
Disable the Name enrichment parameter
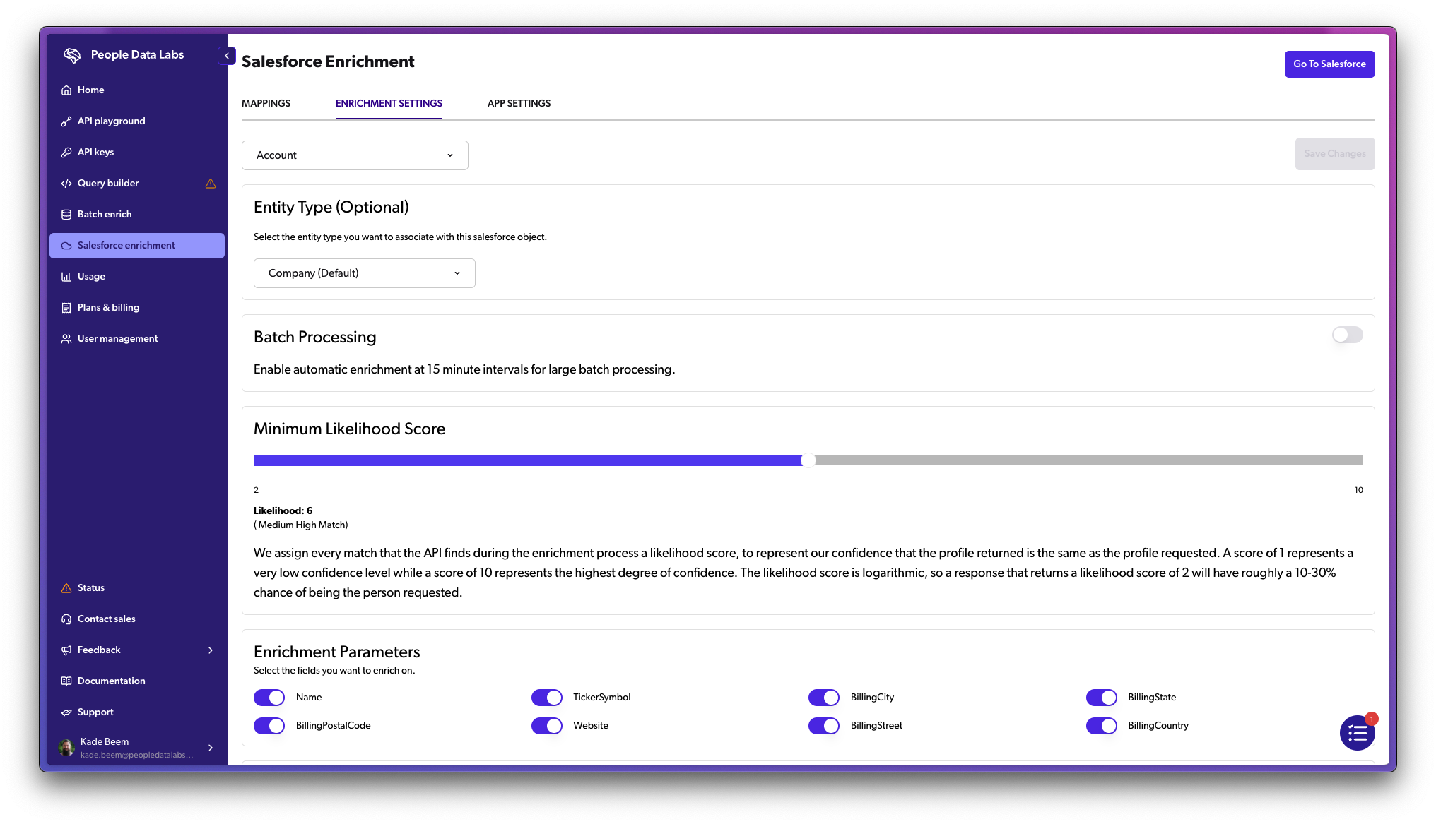point(269,697)
